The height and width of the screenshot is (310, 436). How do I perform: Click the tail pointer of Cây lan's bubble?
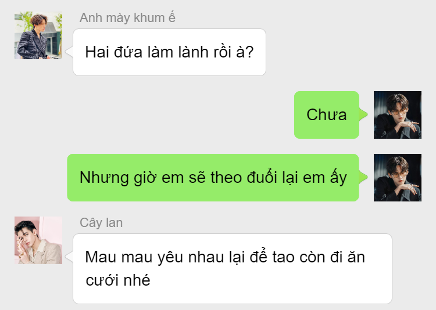coord(69,257)
